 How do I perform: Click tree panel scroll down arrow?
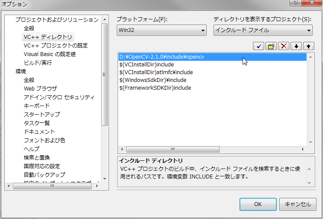[105, 179]
